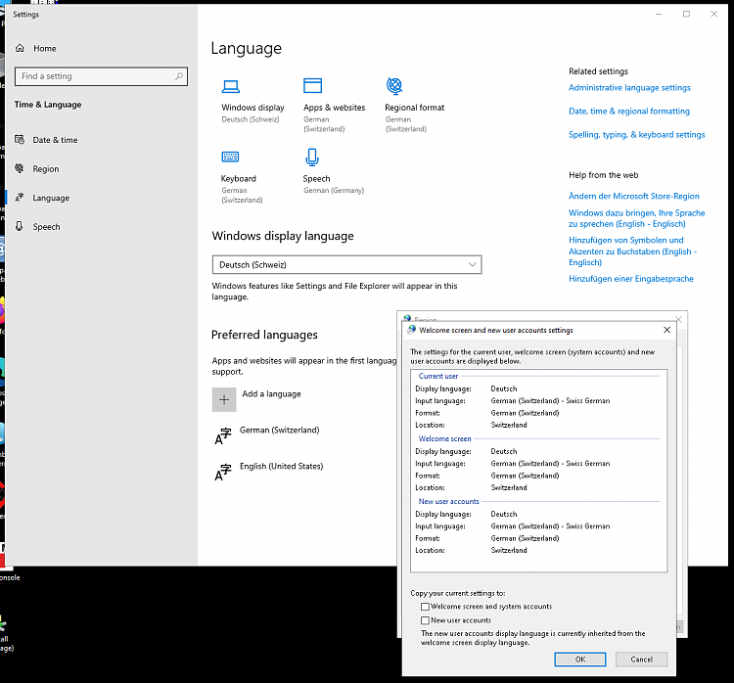Click Time & Language heading in sidebar
The width and height of the screenshot is (734, 683).
point(48,105)
